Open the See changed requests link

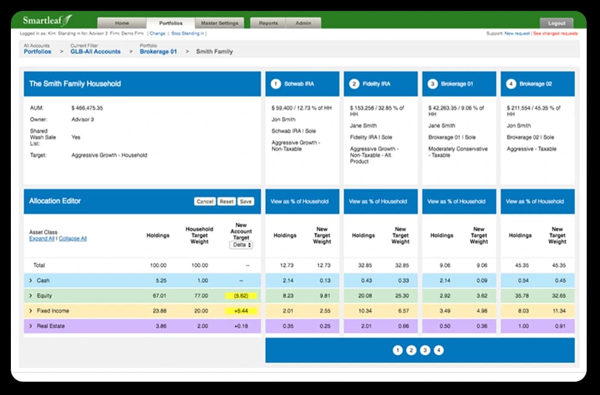click(555, 34)
